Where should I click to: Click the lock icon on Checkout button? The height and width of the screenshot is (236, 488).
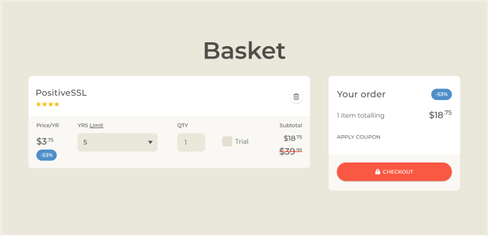(377, 172)
